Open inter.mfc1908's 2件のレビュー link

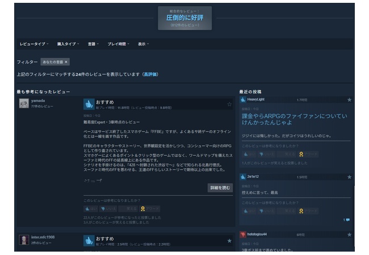tap(41, 243)
